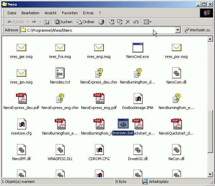Click the brennen.bat batch file icon
This screenshot has width=215, height=186.
[x=123, y=123]
